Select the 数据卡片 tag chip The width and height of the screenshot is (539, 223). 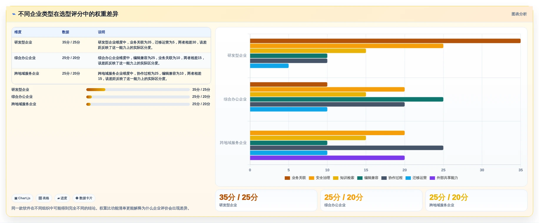[x=84, y=198]
